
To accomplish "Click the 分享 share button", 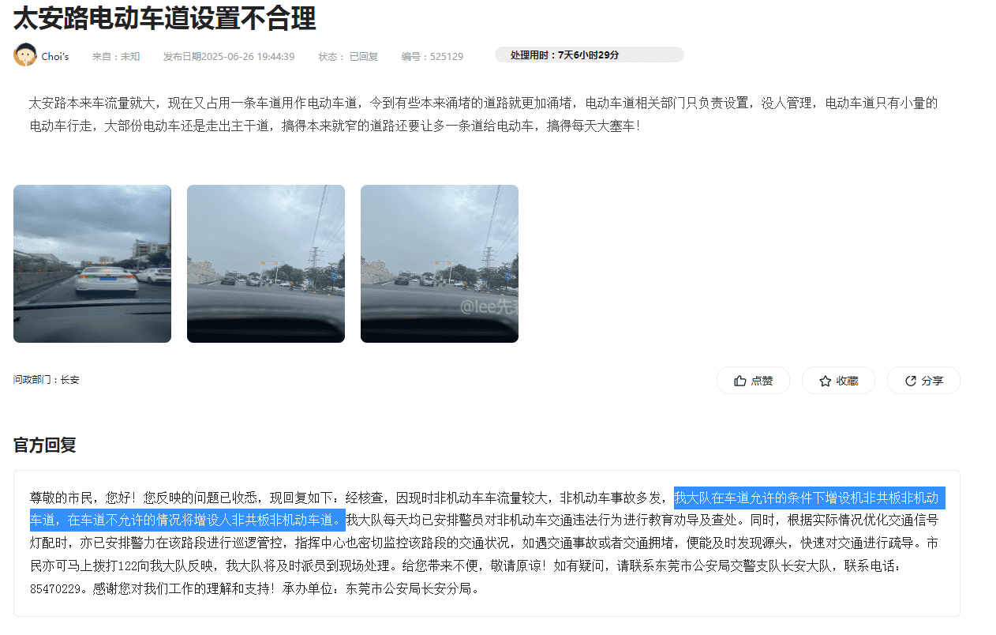I will coord(923,381).
